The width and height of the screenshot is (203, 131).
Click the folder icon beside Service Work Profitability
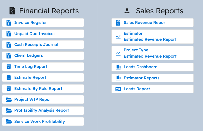pos(9,121)
